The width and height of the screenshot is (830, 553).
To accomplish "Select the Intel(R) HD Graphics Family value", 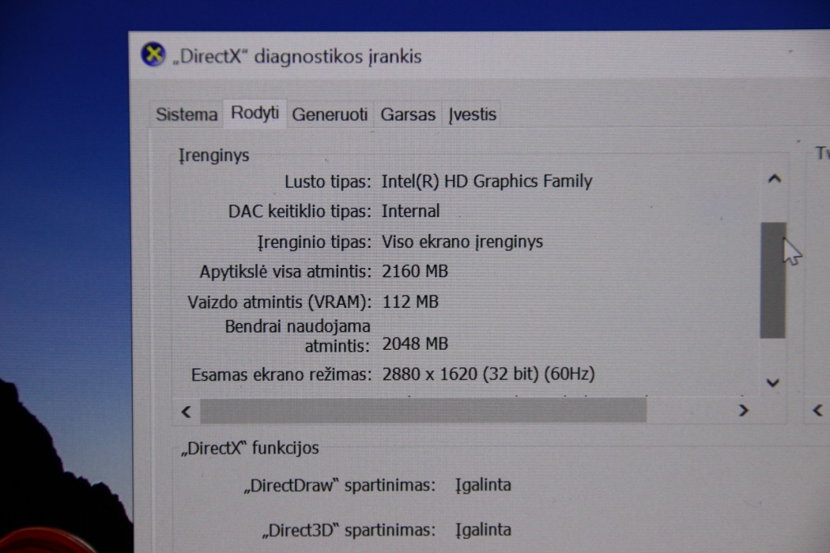I will [x=486, y=182].
